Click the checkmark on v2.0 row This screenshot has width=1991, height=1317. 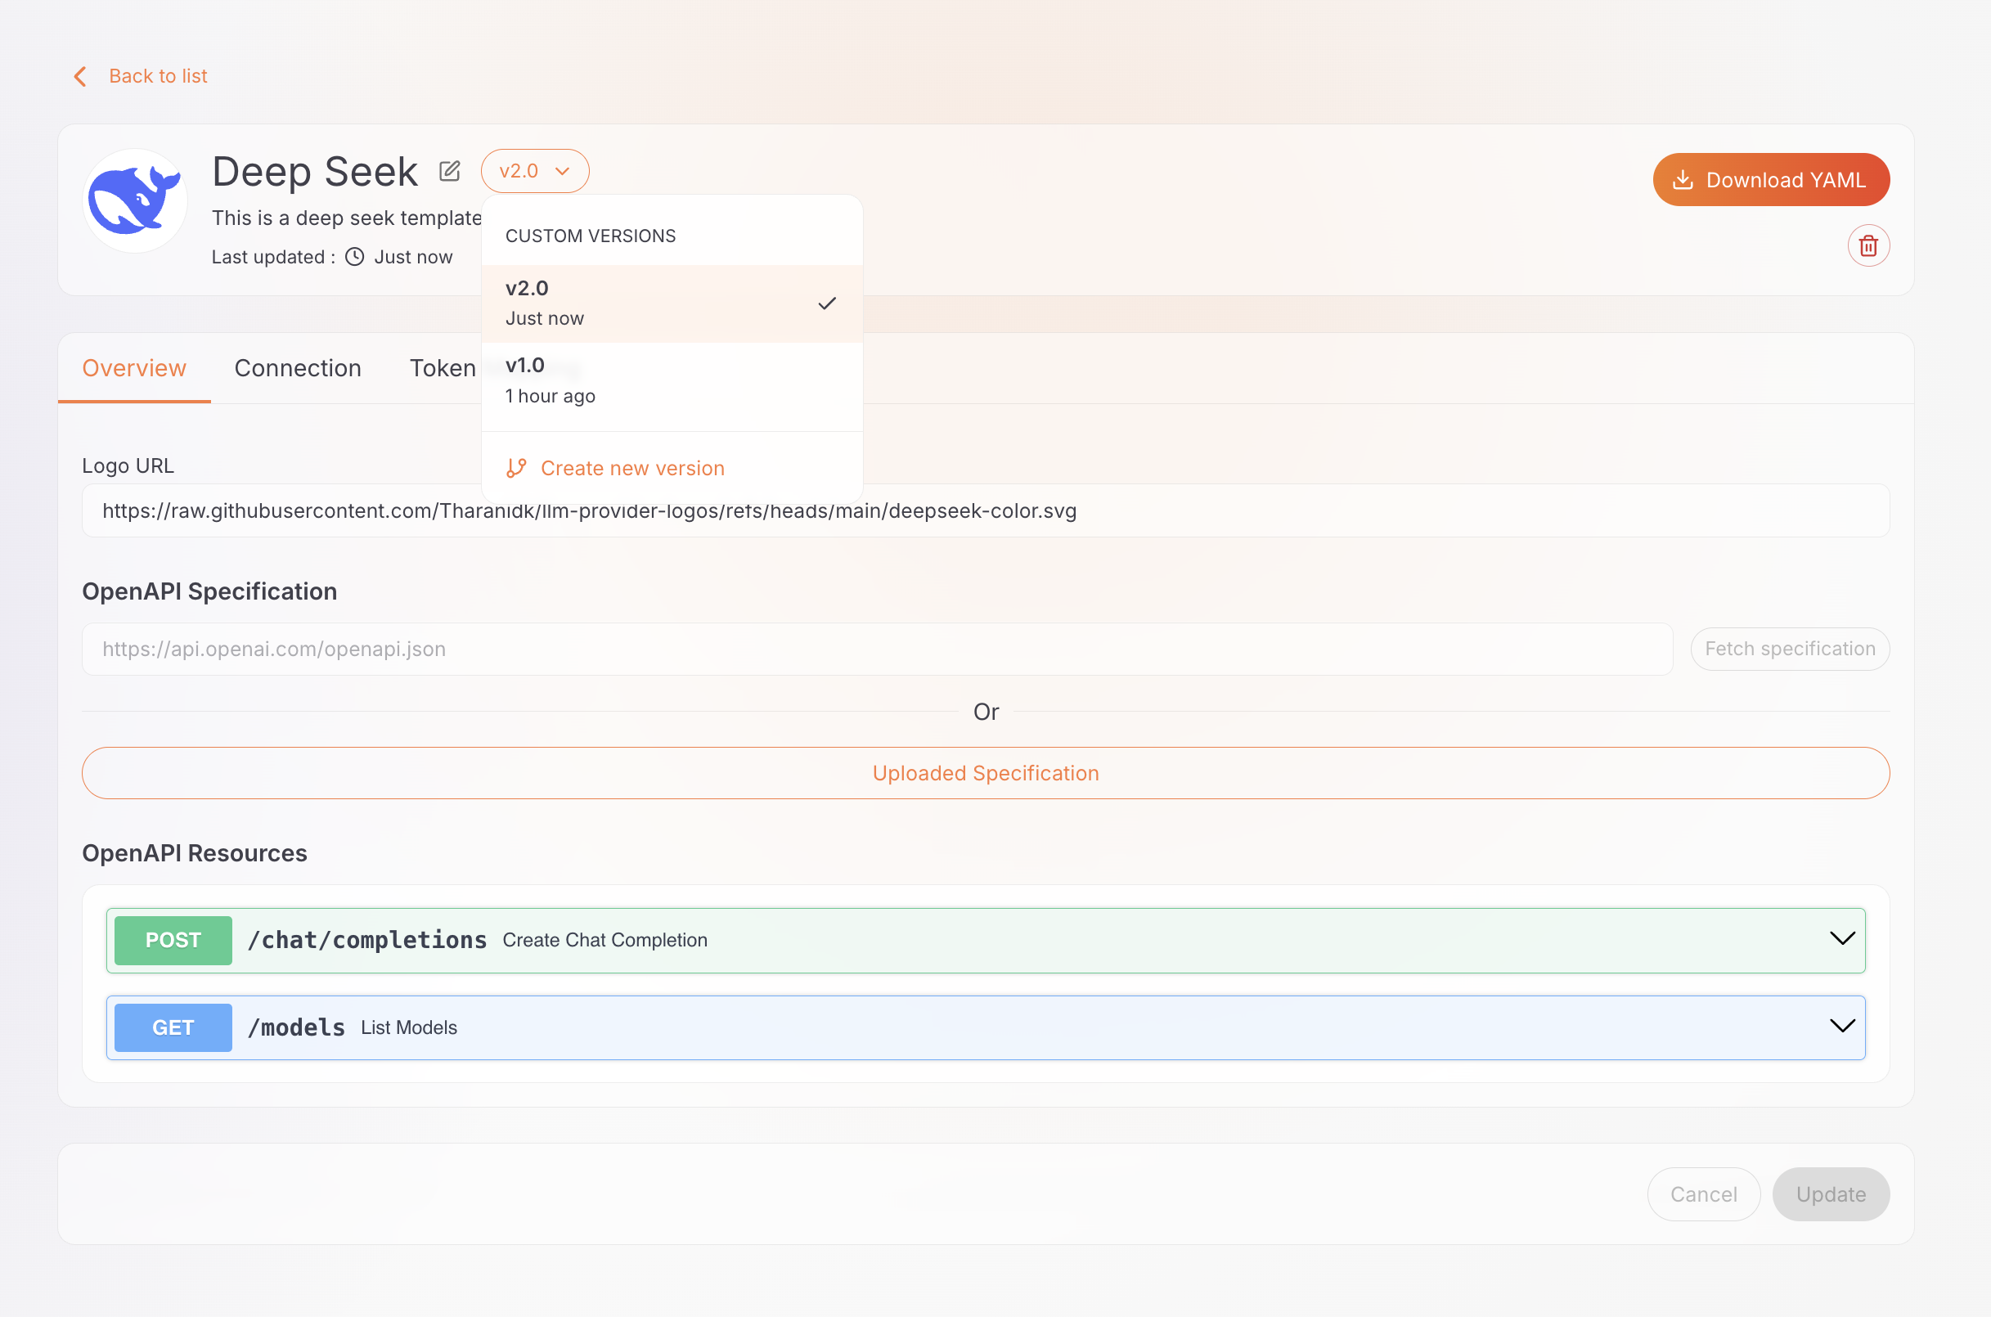point(827,303)
